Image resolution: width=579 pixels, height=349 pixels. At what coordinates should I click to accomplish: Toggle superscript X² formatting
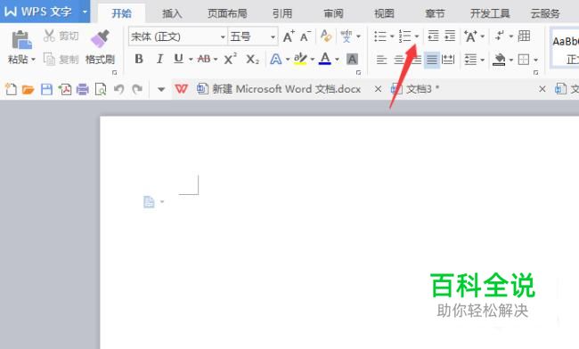click(230, 59)
